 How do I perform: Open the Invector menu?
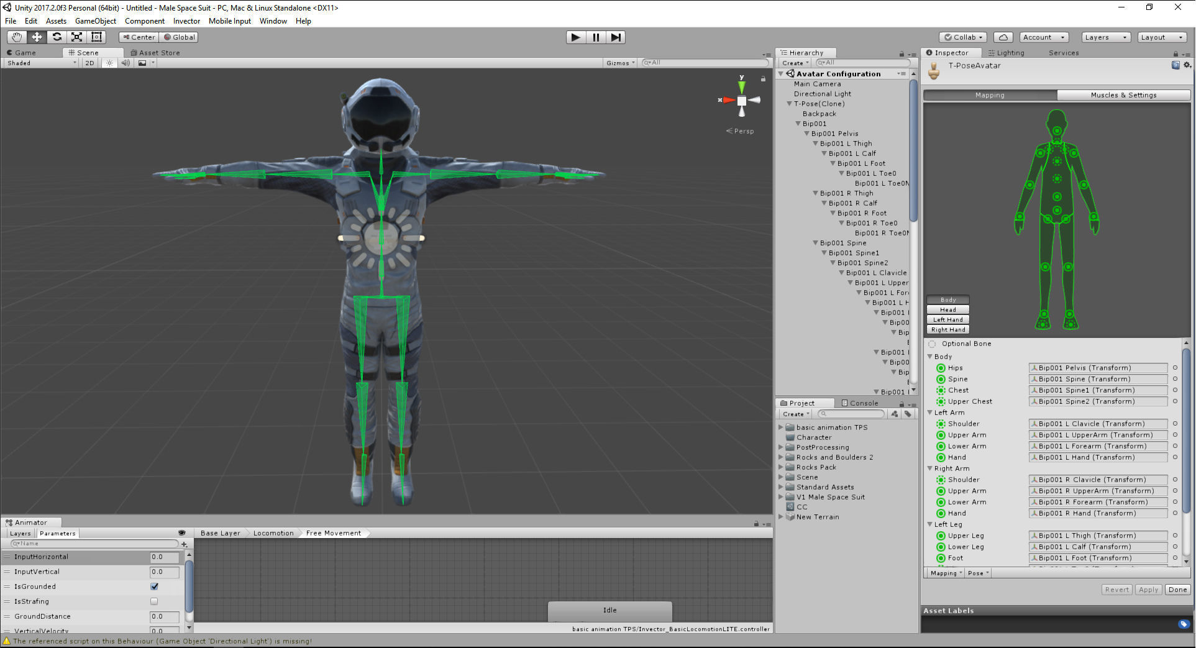186,21
